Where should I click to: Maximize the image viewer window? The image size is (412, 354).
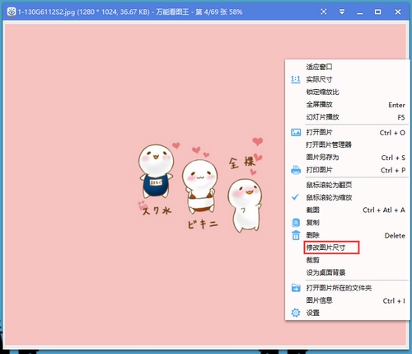(378, 12)
